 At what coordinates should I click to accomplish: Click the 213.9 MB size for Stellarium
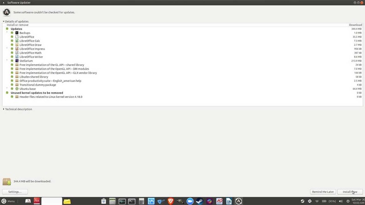pos(357,61)
